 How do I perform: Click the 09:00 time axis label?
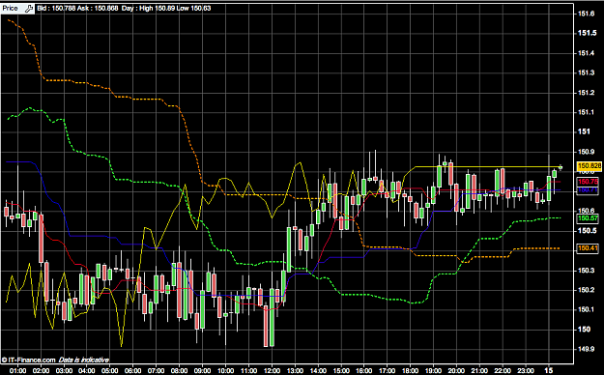pos(203,371)
